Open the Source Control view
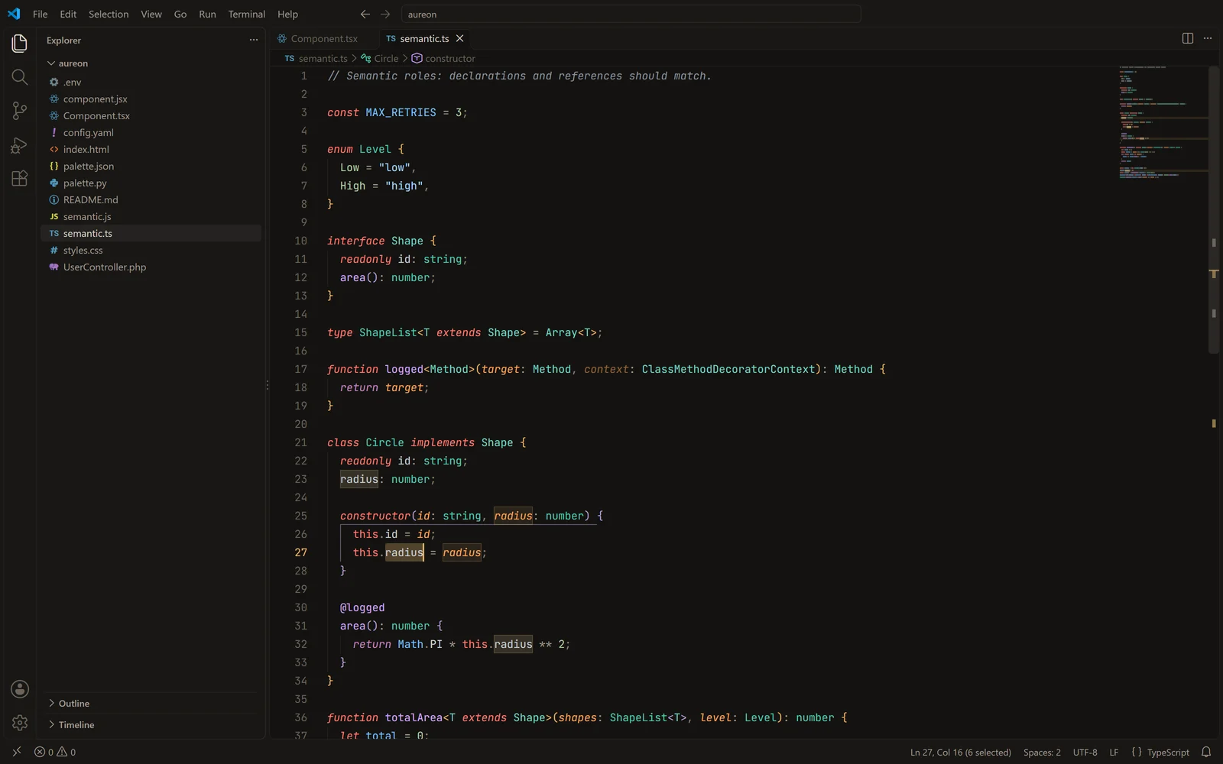 [20, 111]
